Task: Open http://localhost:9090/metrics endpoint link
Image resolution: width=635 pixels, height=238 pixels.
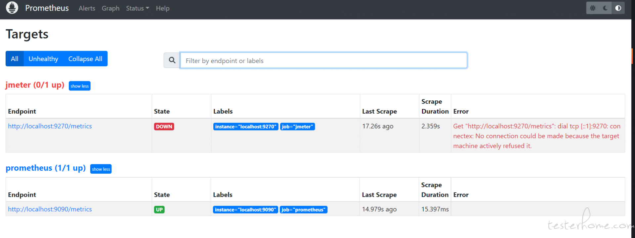Action: (50, 209)
